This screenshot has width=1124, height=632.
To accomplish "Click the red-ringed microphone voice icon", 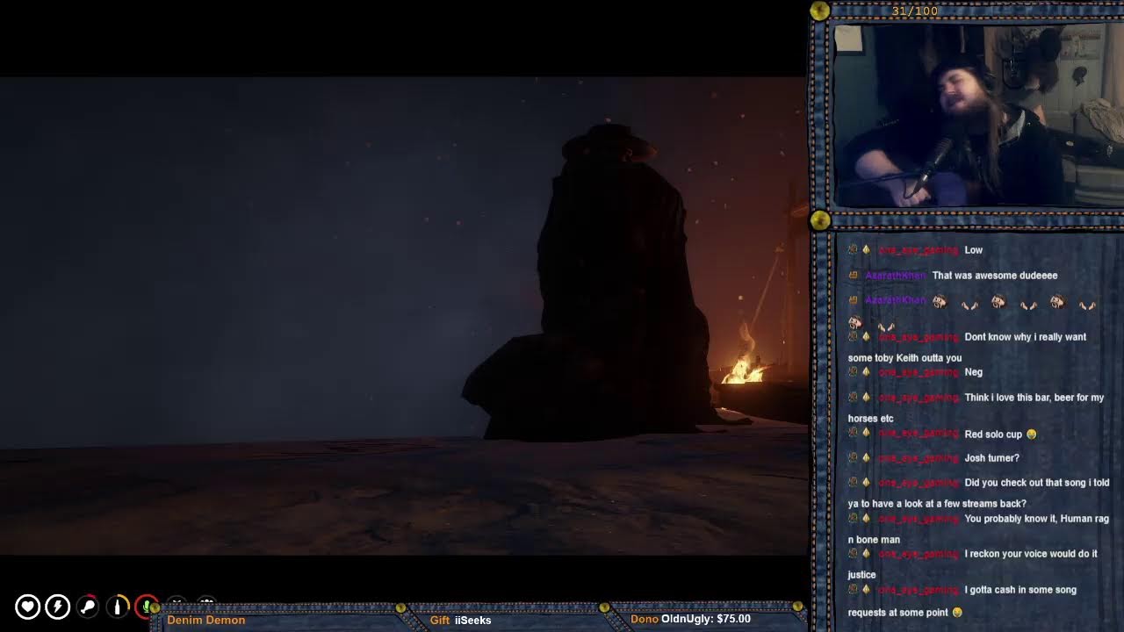I will tap(146, 607).
